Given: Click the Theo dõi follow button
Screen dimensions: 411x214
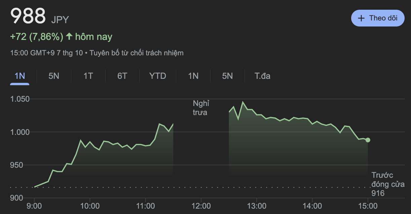Looking at the screenshot, I should tap(378, 18).
